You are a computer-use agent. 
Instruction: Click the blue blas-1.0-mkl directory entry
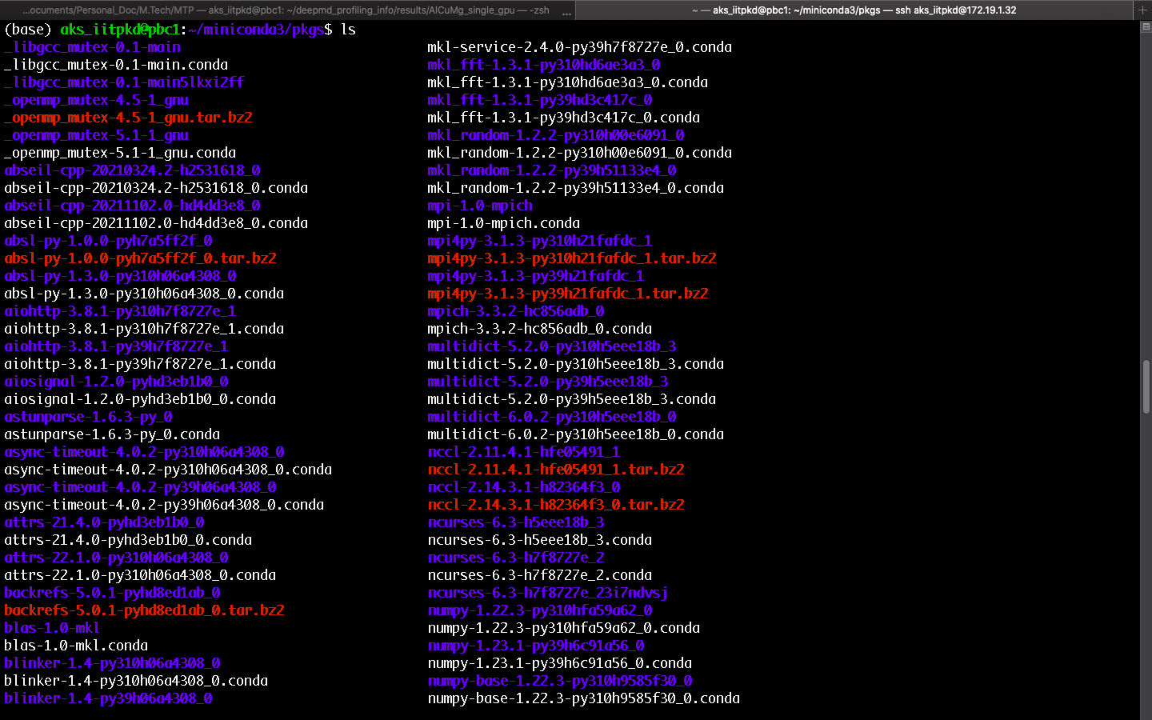click(x=52, y=628)
